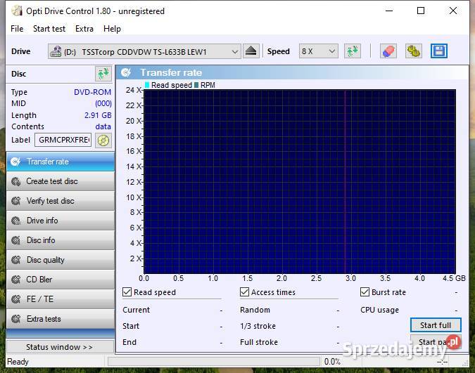Click the Start full button
Image resolution: width=475 pixels, height=373 pixels.
(436, 325)
